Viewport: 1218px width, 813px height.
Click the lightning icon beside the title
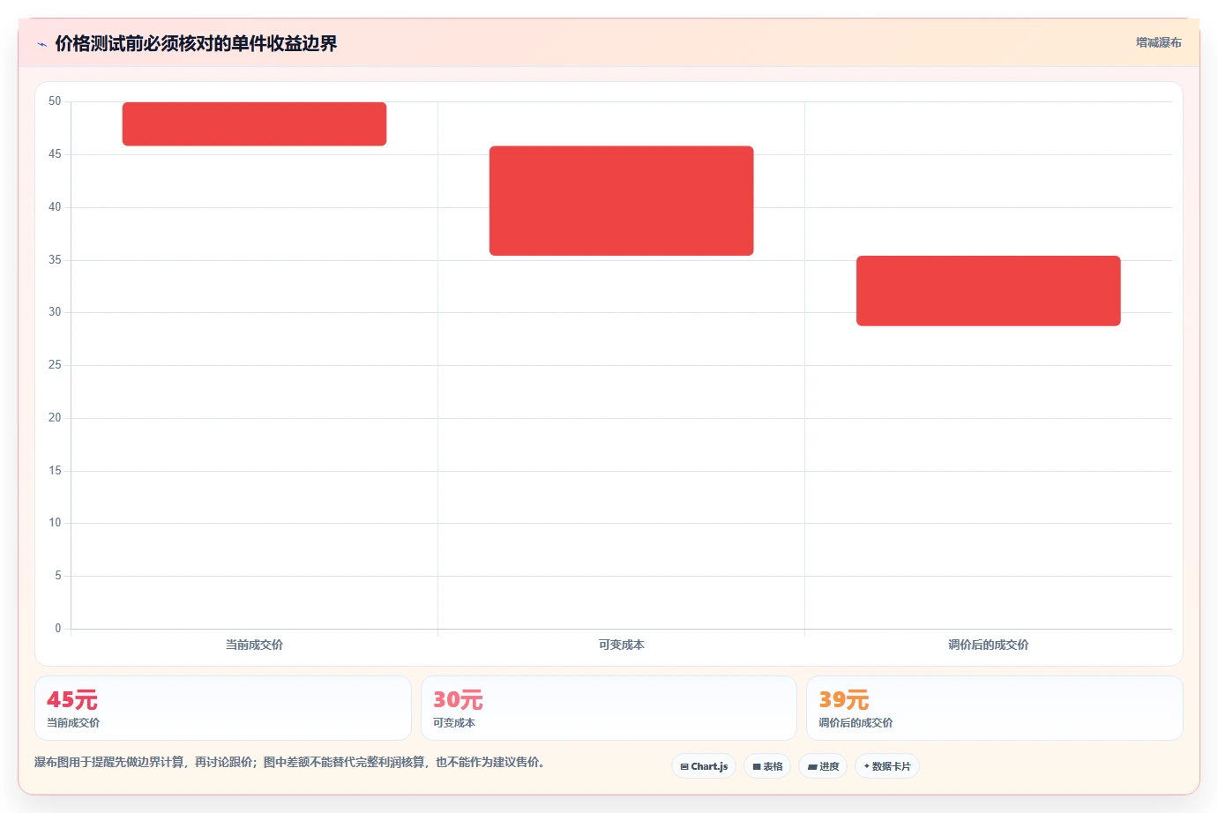click(41, 44)
